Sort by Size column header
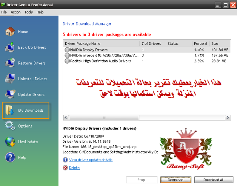The height and width of the screenshot is (186, 237). 220,44
